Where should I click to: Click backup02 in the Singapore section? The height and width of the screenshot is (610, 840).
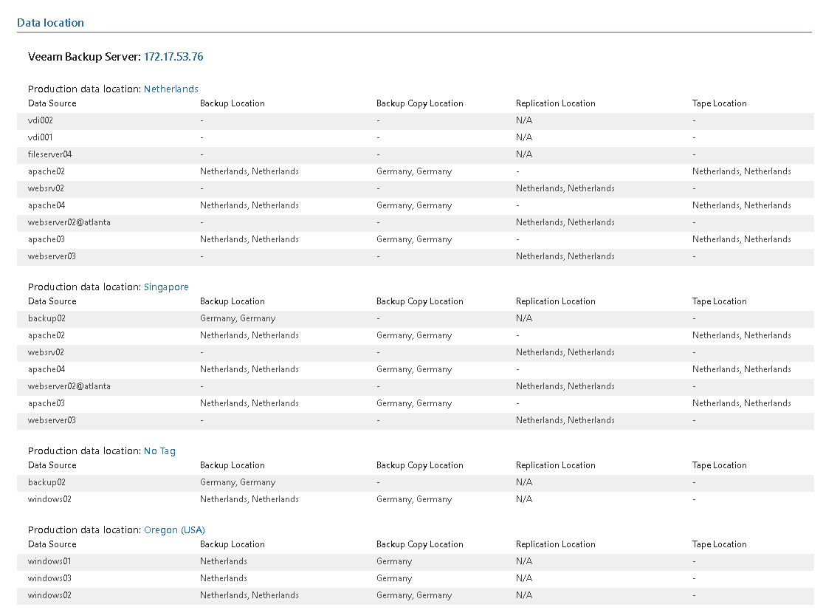tap(47, 318)
